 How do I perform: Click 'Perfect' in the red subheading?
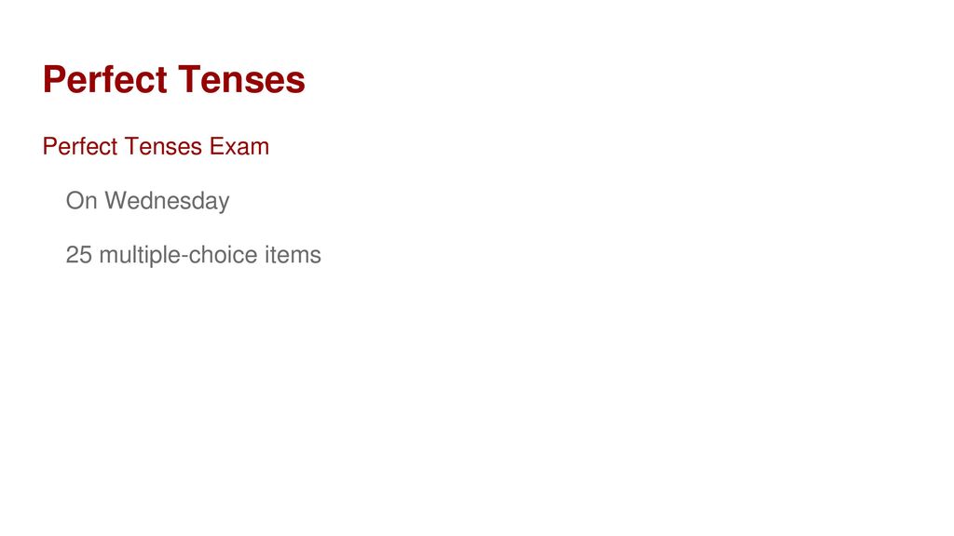(80, 146)
